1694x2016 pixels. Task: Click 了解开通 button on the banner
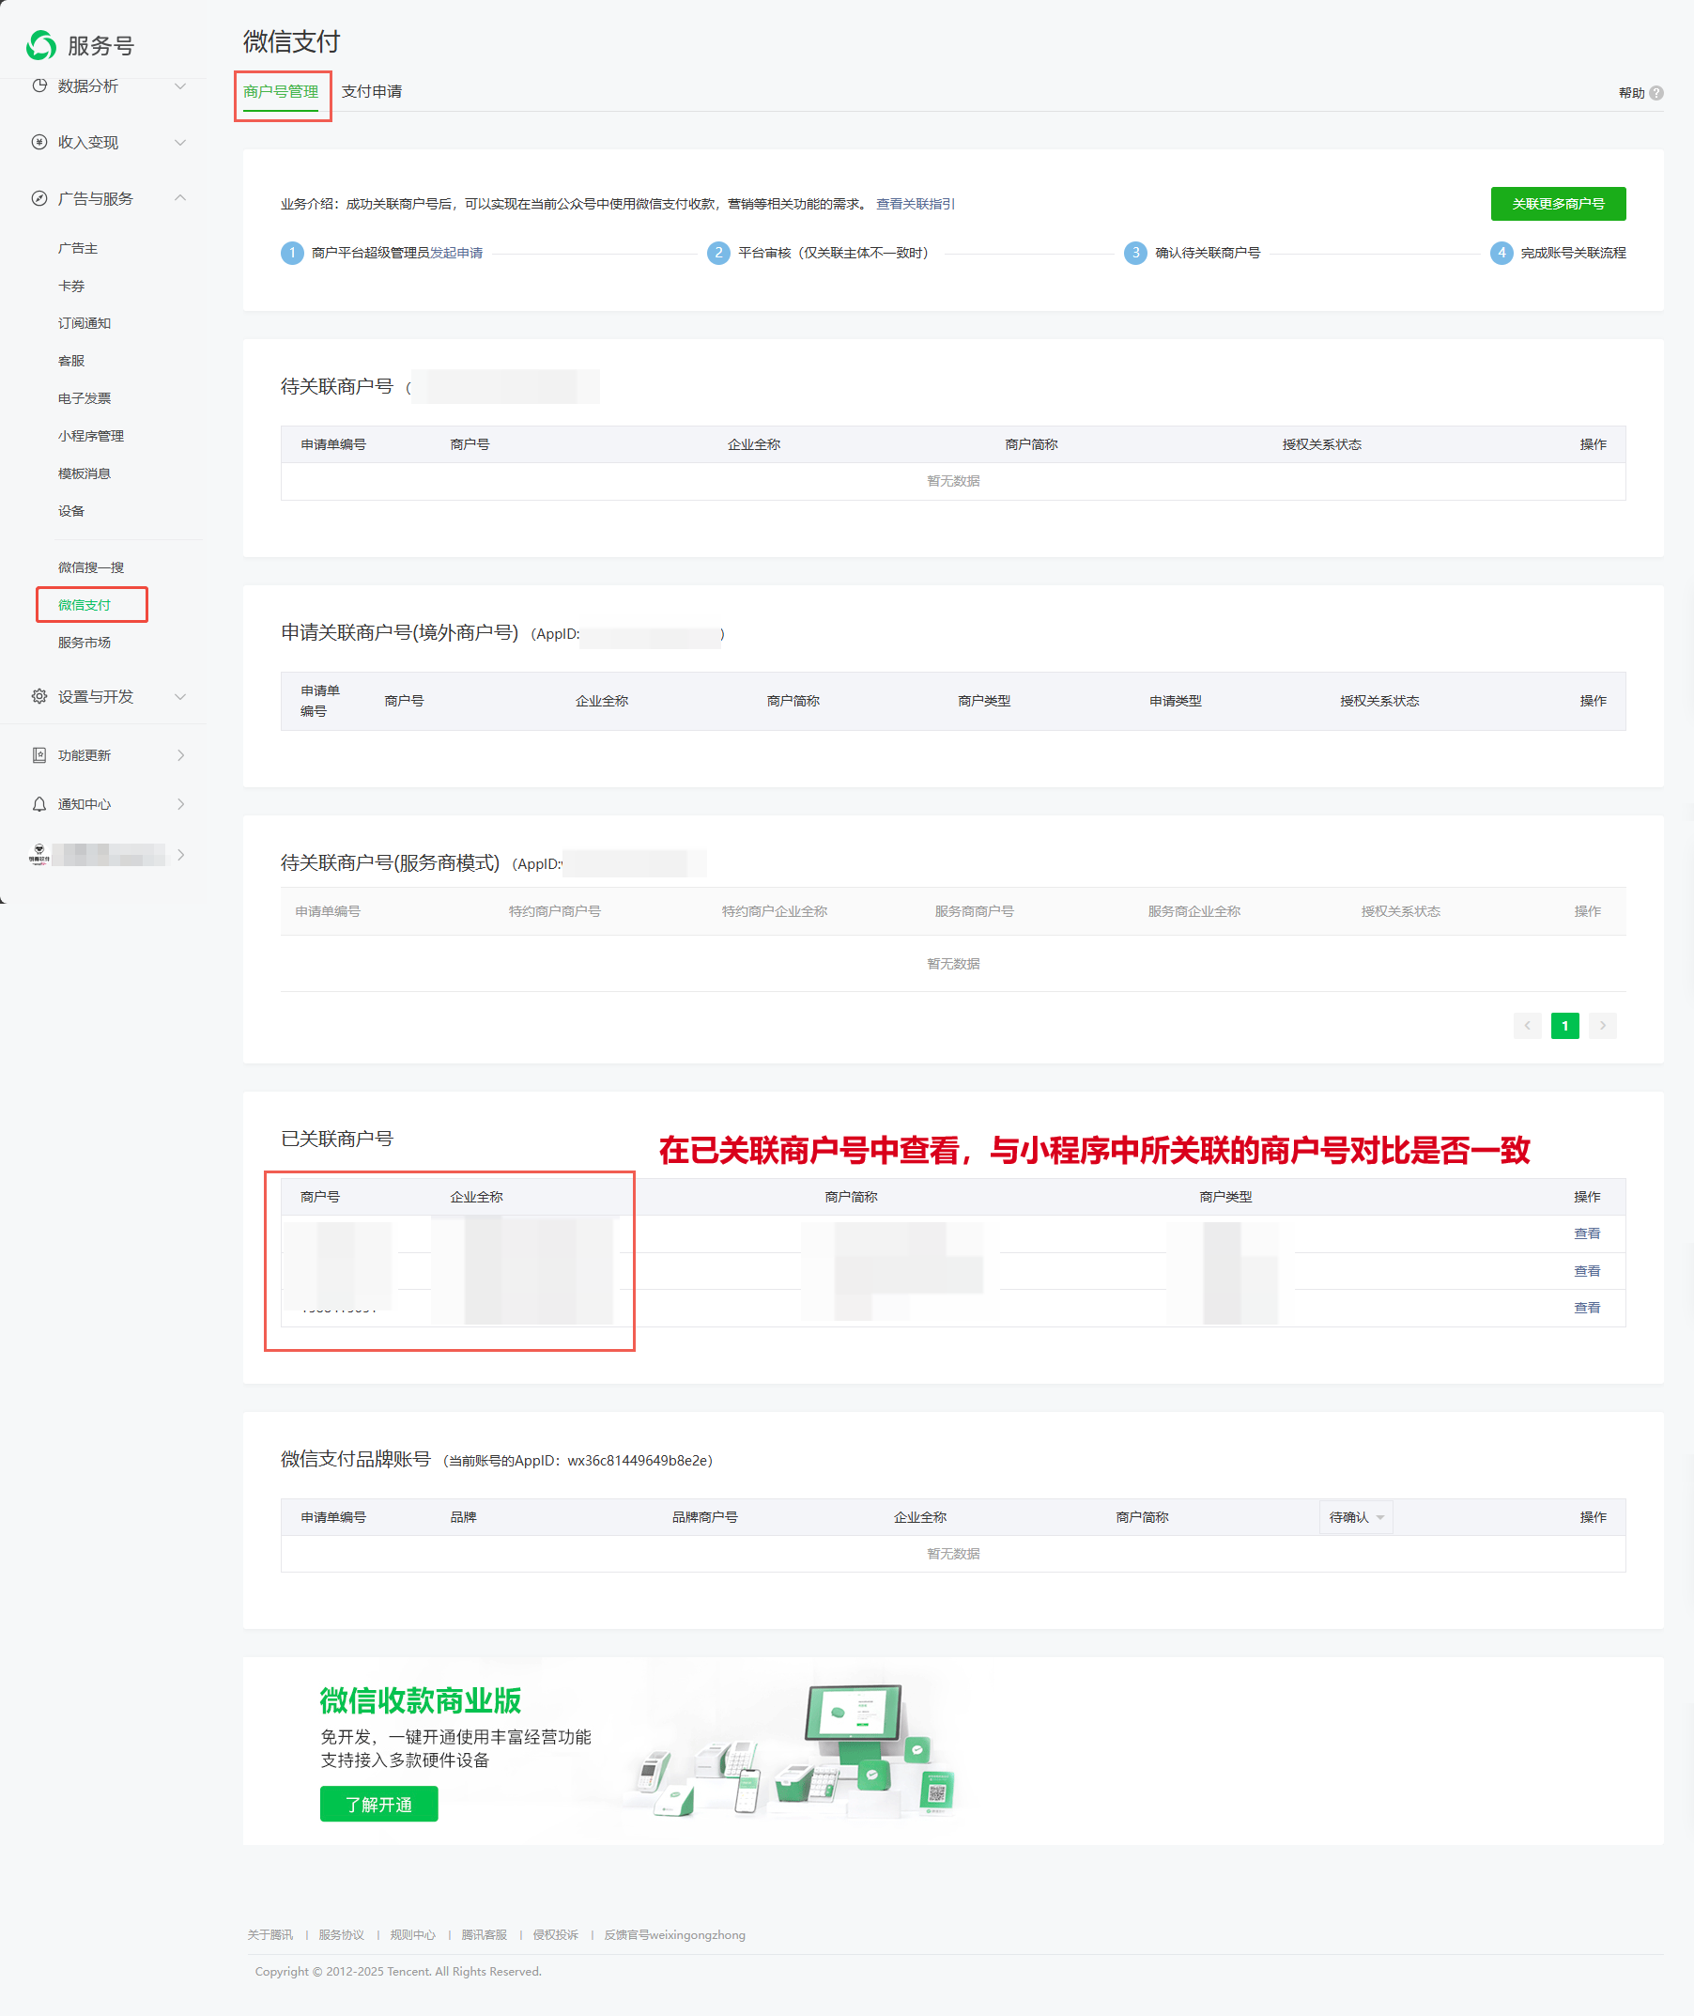(378, 1804)
